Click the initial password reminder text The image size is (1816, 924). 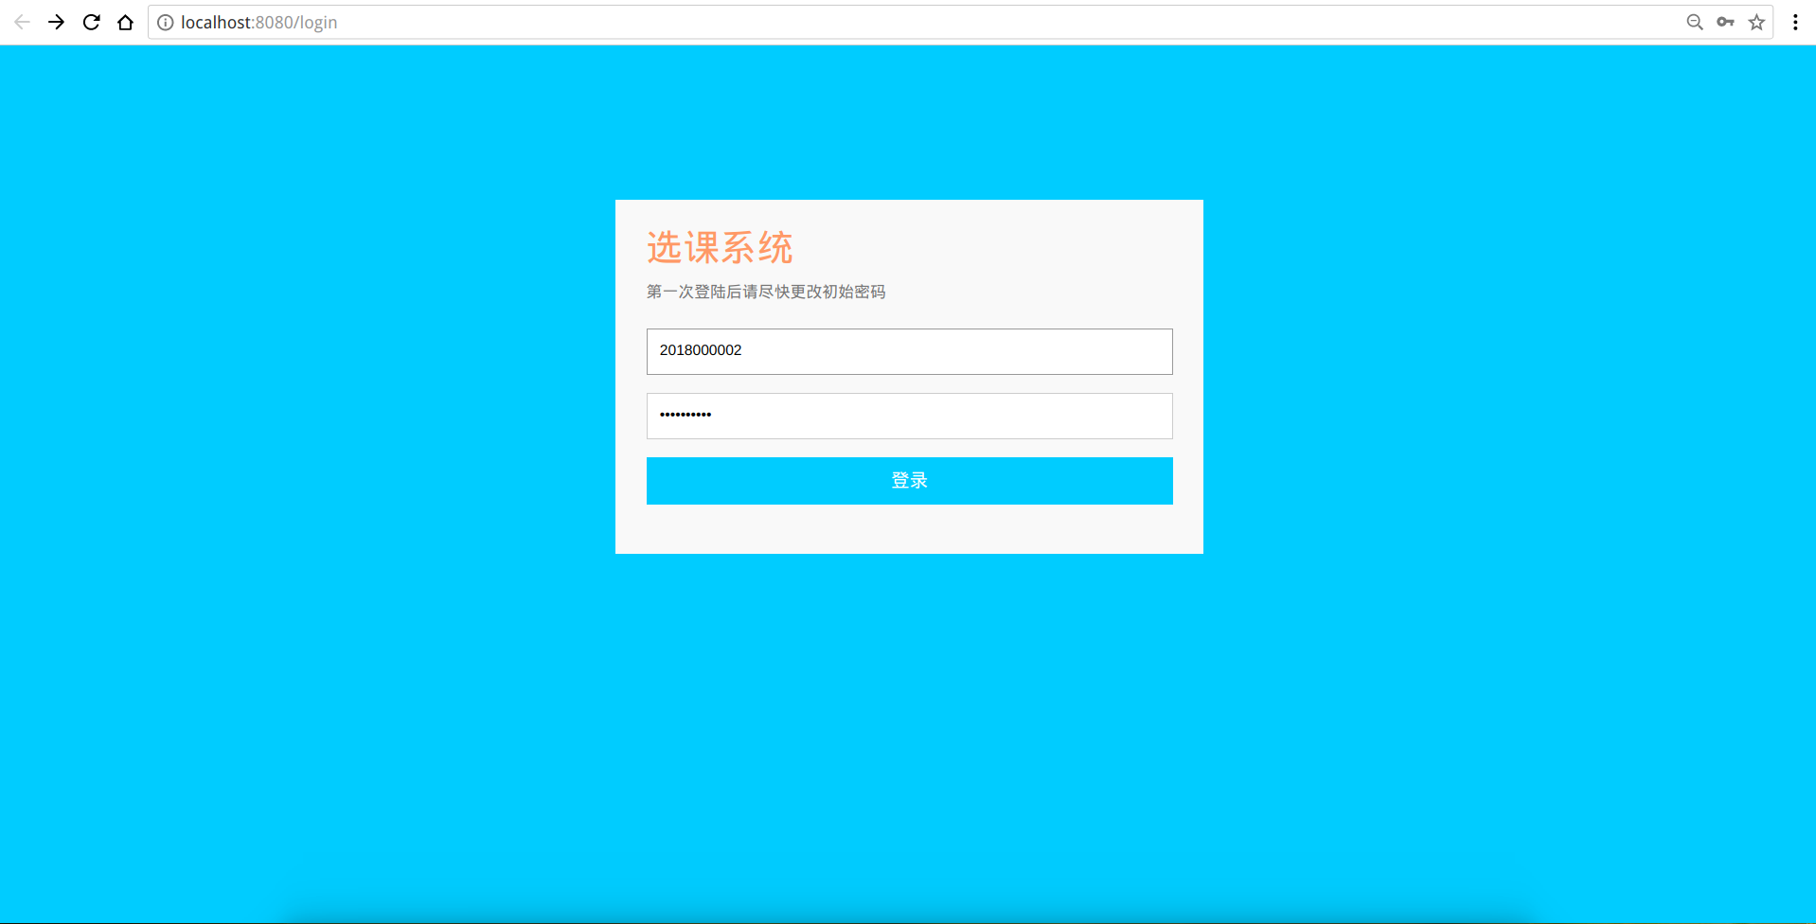coord(765,292)
